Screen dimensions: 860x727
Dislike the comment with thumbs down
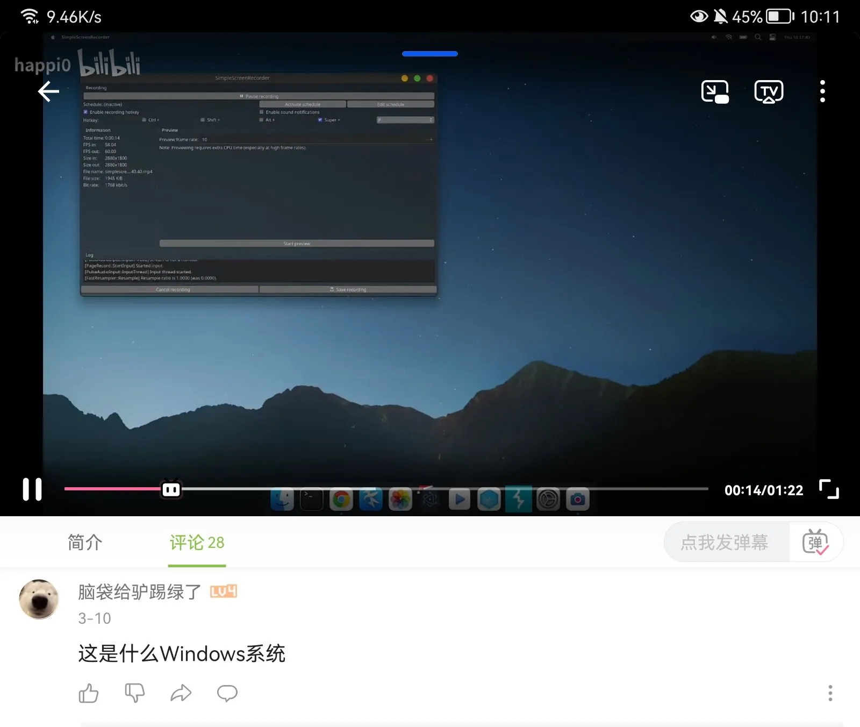[x=134, y=693]
